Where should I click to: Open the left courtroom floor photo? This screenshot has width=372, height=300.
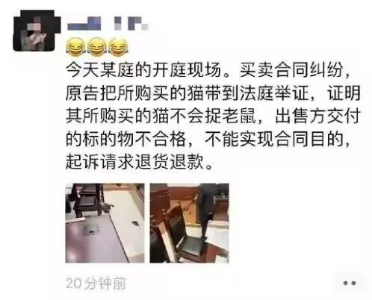(105, 223)
